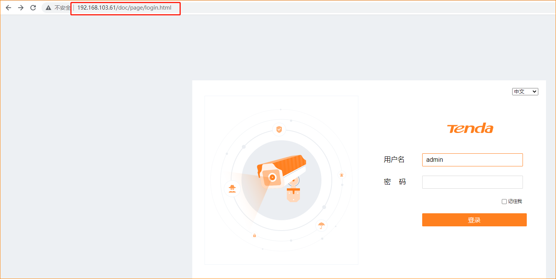Screen dimensions: 556x279
Task: Select the address bar URL 192.168.103.61
Action: point(124,8)
